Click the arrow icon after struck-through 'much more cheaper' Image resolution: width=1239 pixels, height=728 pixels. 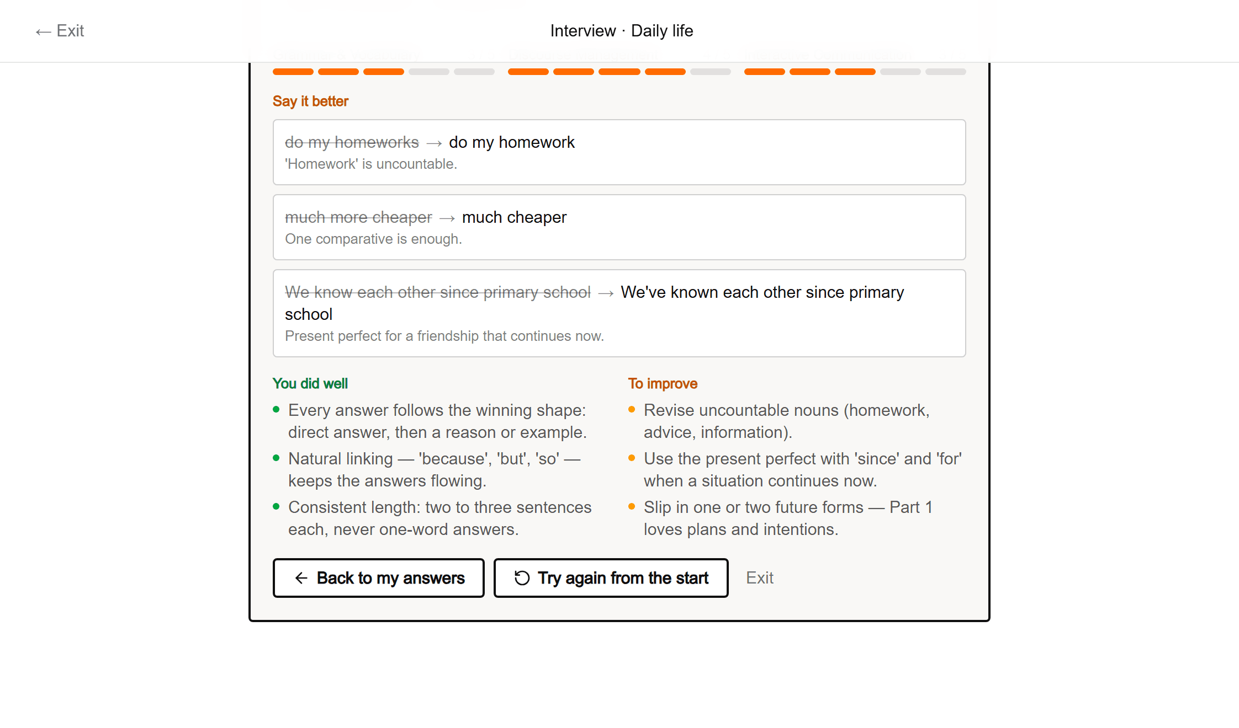click(447, 218)
